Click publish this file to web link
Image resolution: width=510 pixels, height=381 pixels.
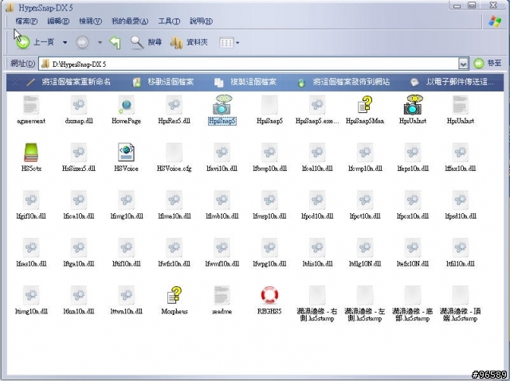pyautogui.click(x=343, y=82)
